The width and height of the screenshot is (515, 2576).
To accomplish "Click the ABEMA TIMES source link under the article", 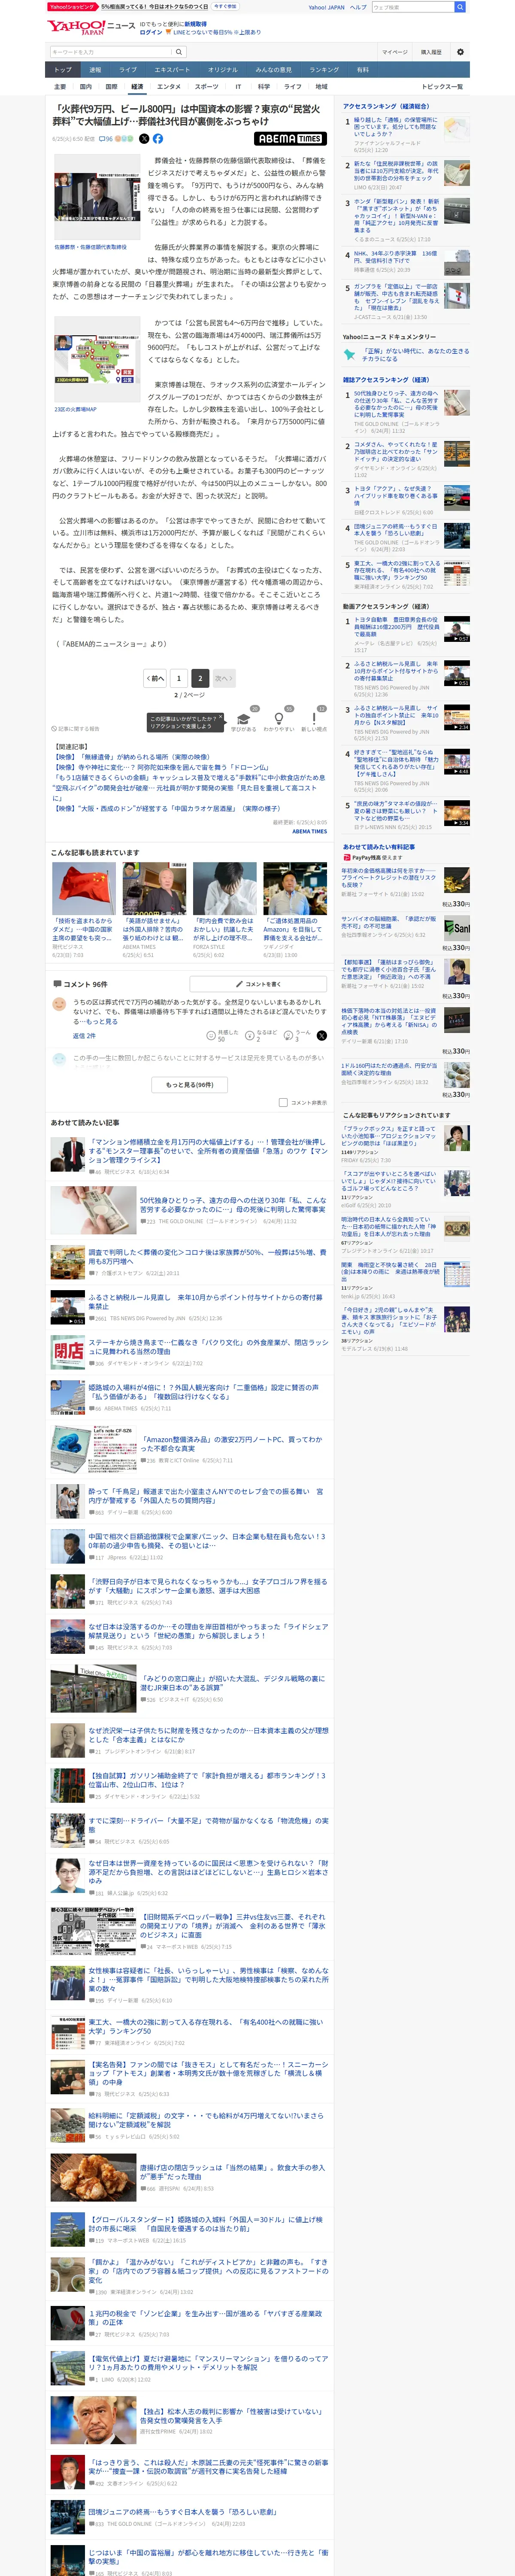I will pyautogui.click(x=309, y=831).
